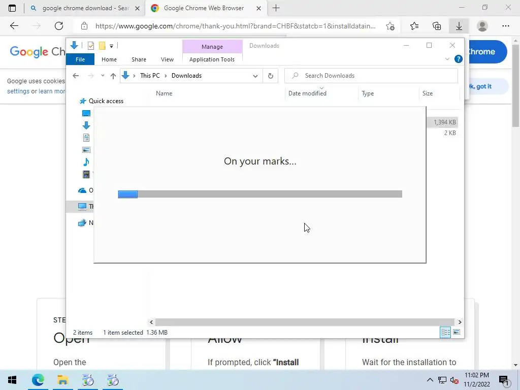Open Music note icon in navigation pane

pyautogui.click(x=86, y=162)
